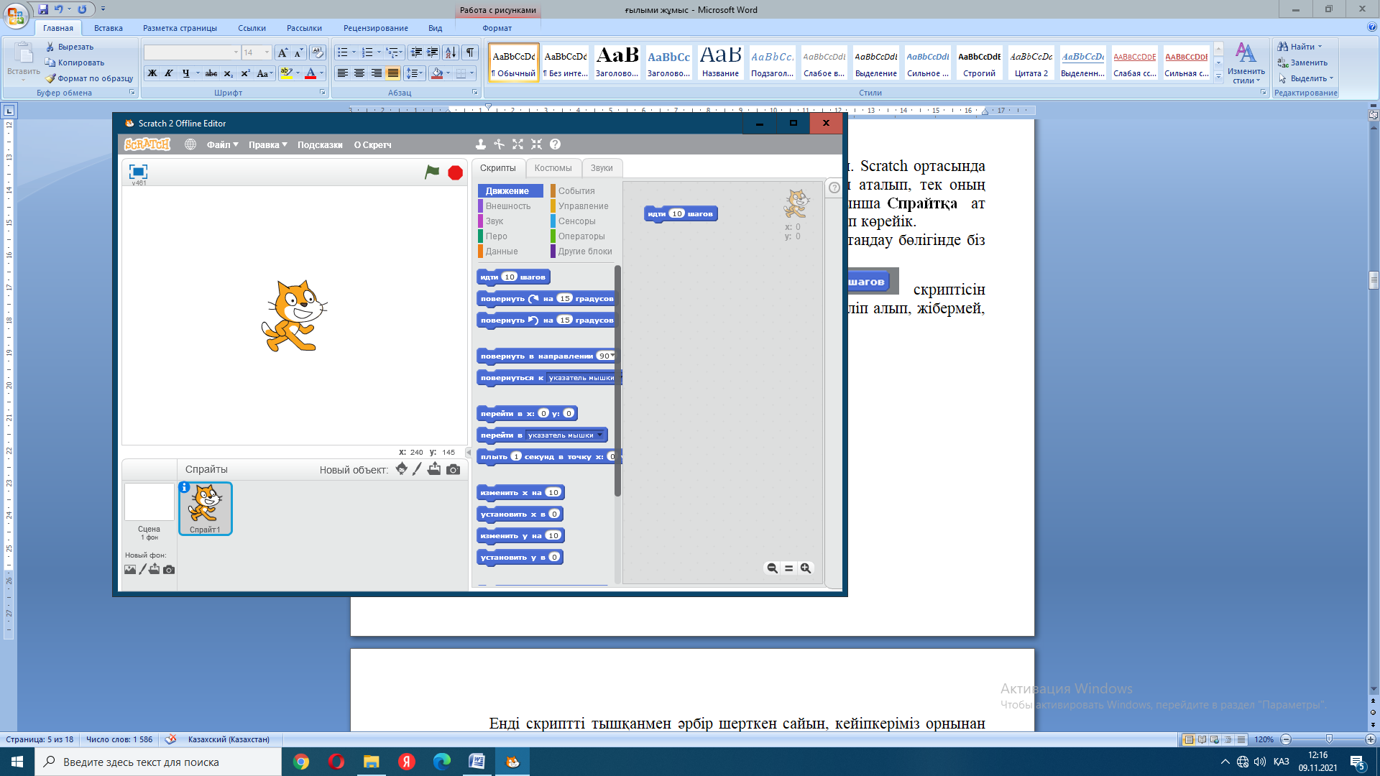Toggle show paragraph marks button

click(469, 52)
